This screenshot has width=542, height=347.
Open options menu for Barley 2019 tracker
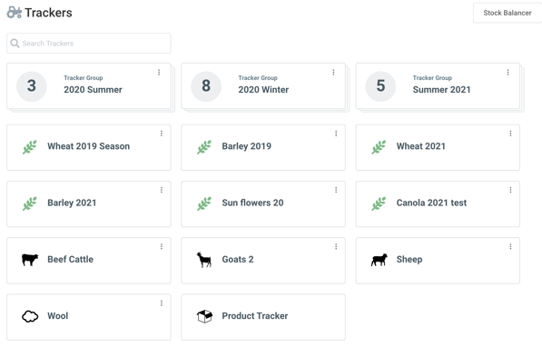click(x=336, y=134)
